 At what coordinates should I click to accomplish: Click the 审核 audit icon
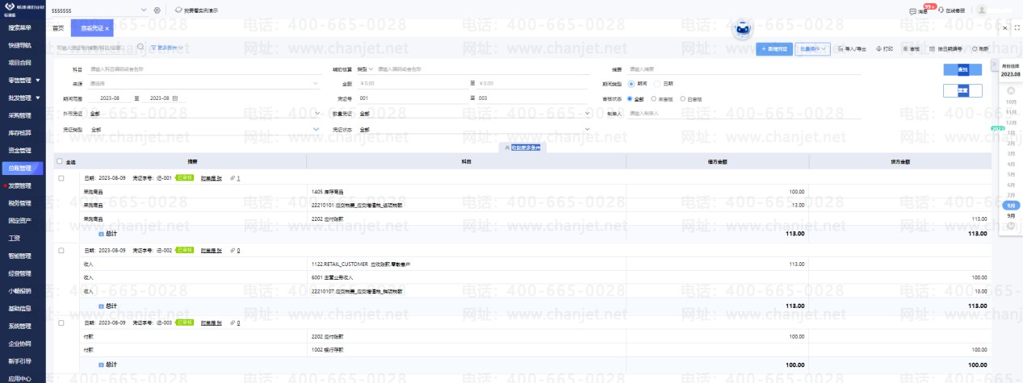pyautogui.click(x=905, y=49)
